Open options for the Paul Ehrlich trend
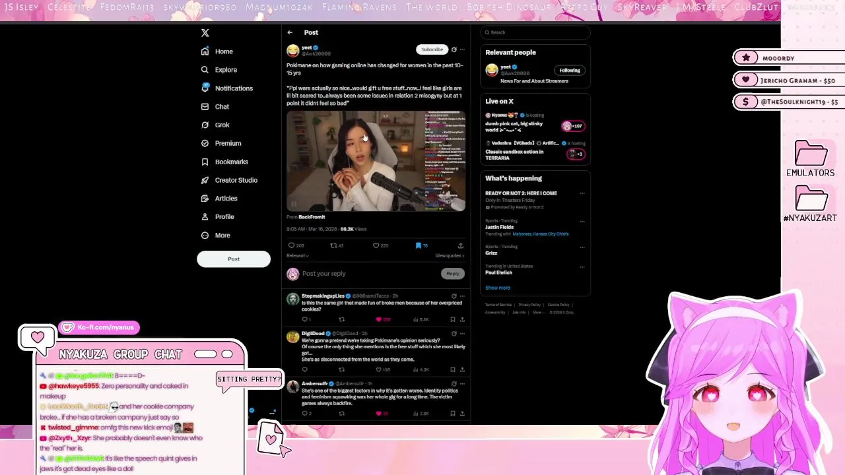The height and width of the screenshot is (475, 845). point(582,267)
